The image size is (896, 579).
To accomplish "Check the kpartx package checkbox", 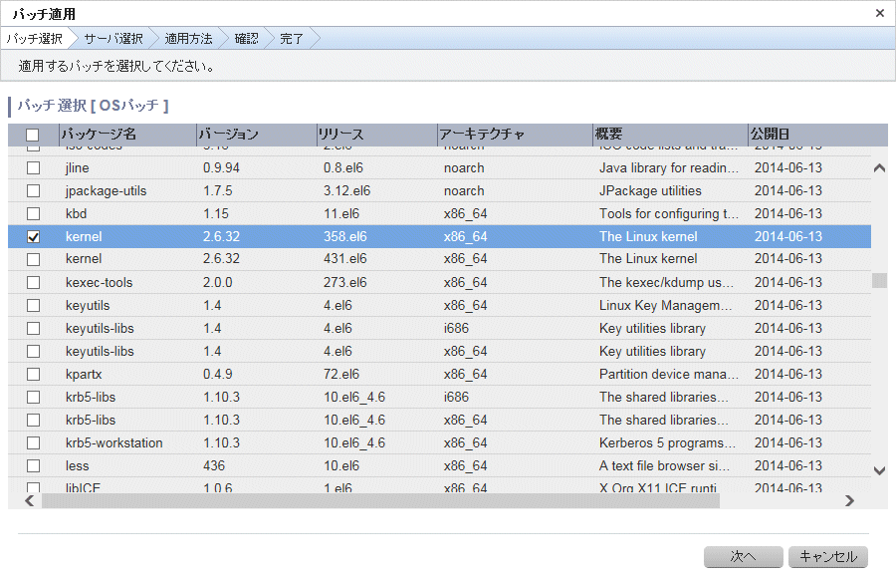I will pyautogui.click(x=33, y=374).
